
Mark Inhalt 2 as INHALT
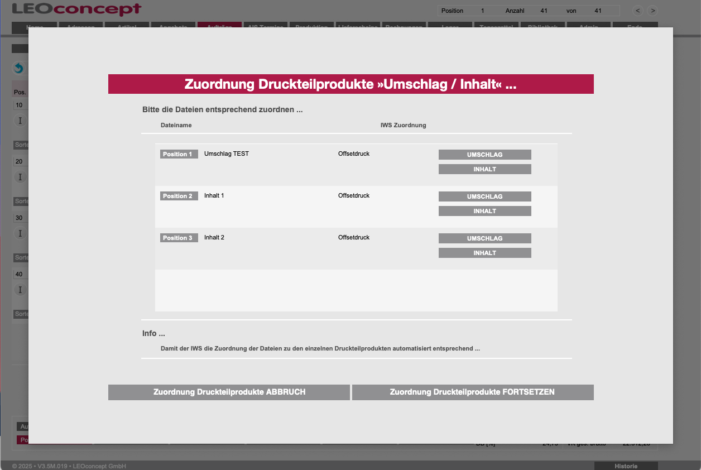484,253
